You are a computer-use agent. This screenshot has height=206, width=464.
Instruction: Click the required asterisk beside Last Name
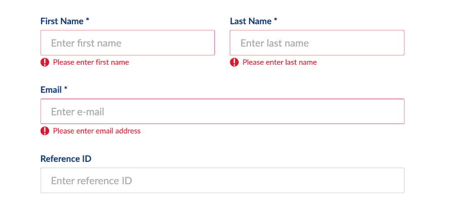275,21
